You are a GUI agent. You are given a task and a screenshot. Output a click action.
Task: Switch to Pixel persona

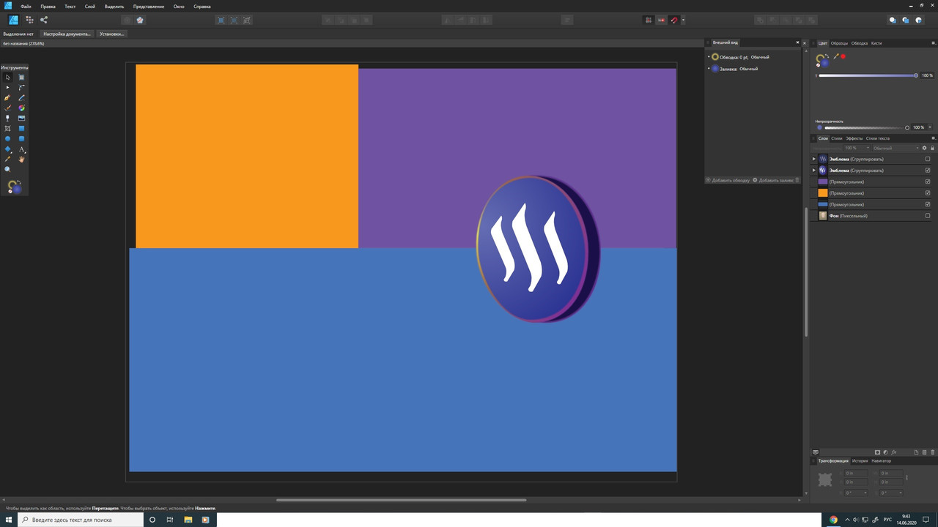(x=29, y=20)
